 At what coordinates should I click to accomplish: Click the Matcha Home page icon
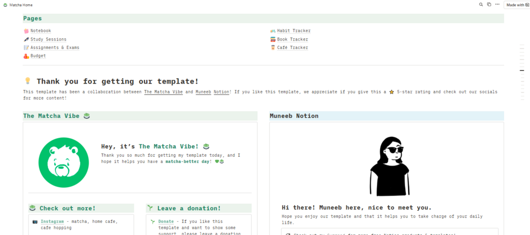pos(5,5)
